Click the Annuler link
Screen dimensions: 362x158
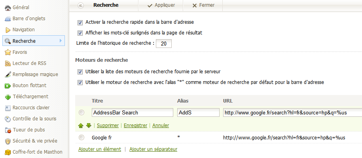click(x=161, y=126)
